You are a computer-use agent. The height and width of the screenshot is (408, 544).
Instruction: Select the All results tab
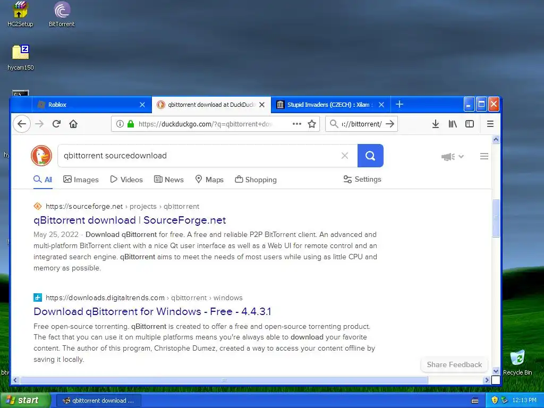click(x=43, y=180)
